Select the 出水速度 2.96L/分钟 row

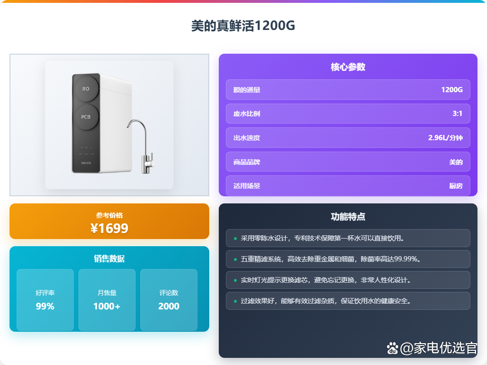coord(348,137)
